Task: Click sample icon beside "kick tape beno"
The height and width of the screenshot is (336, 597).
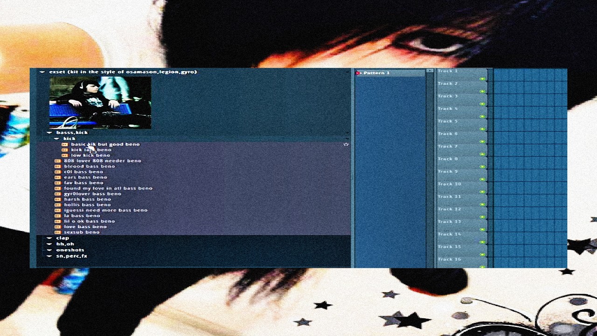Action: 65,150
